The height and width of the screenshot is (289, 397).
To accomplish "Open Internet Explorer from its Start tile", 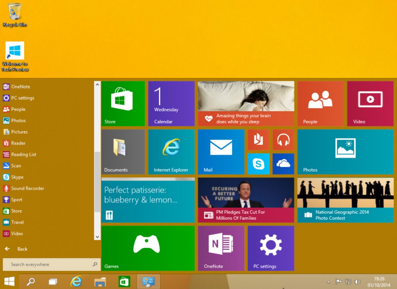I will tap(171, 152).
